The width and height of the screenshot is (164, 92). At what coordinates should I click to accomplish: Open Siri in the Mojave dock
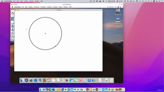tap(27, 80)
